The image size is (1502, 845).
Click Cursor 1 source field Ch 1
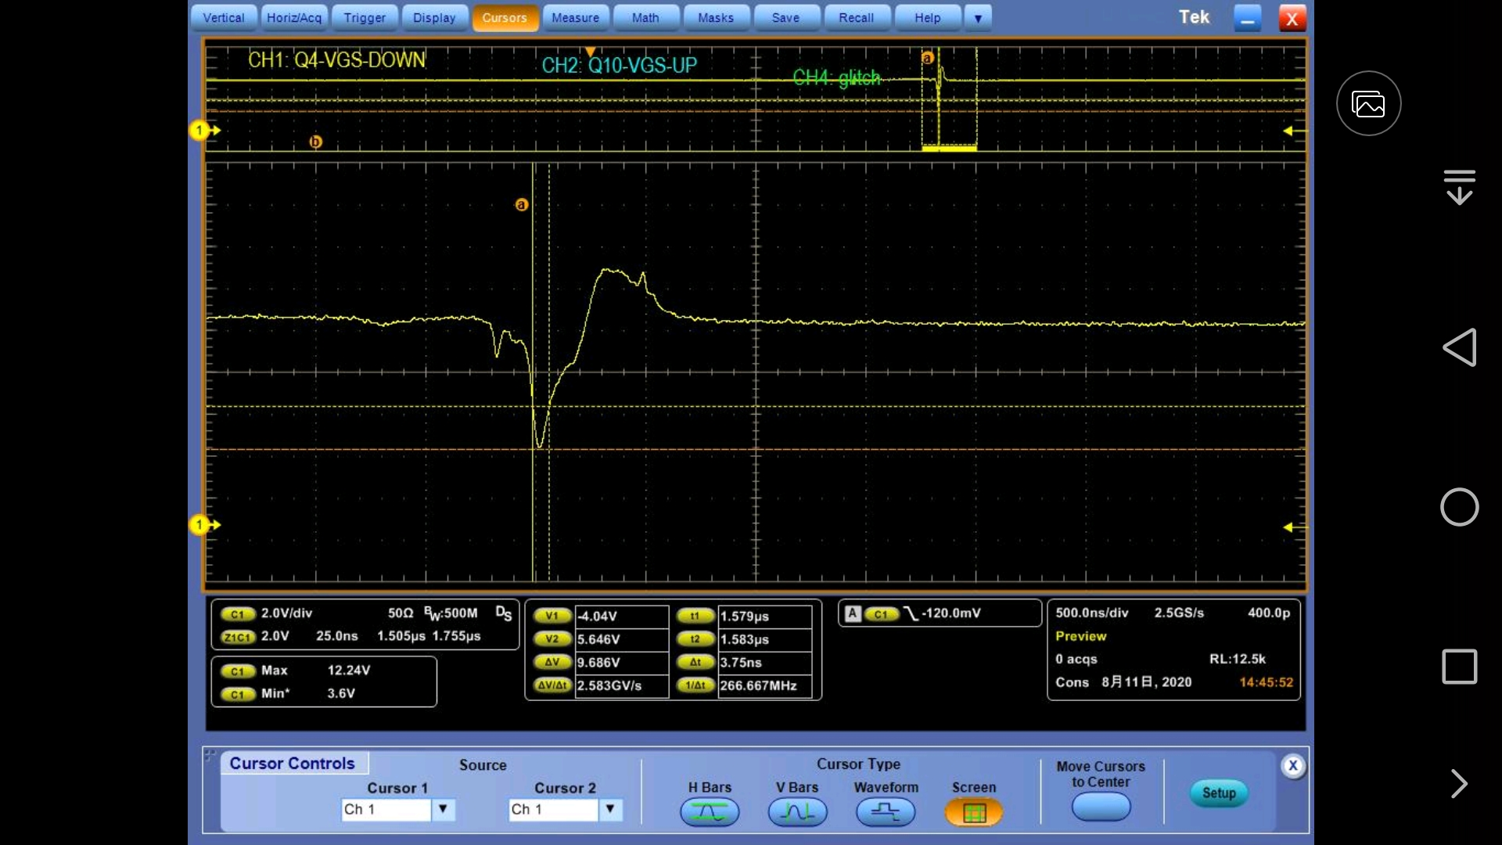[386, 809]
